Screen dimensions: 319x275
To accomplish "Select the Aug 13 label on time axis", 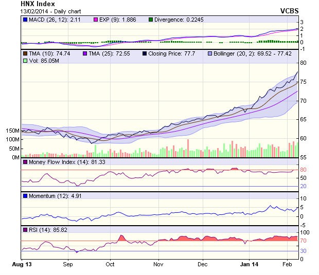I will click(x=21, y=264).
